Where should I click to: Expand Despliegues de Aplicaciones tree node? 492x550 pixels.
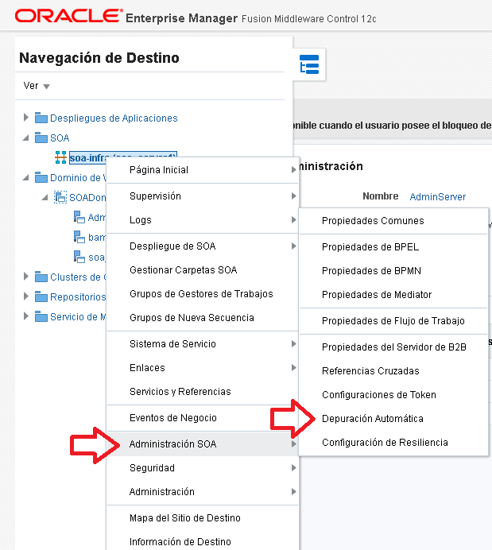[x=26, y=117]
